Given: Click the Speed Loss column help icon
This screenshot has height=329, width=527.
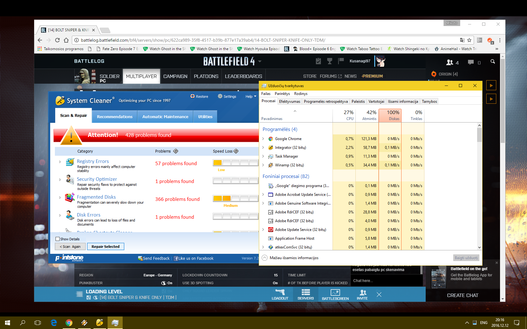Looking at the screenshot, I should point(236,151).
